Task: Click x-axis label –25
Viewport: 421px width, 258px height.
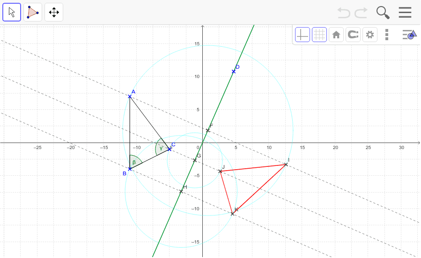Action: coord(37,148)
